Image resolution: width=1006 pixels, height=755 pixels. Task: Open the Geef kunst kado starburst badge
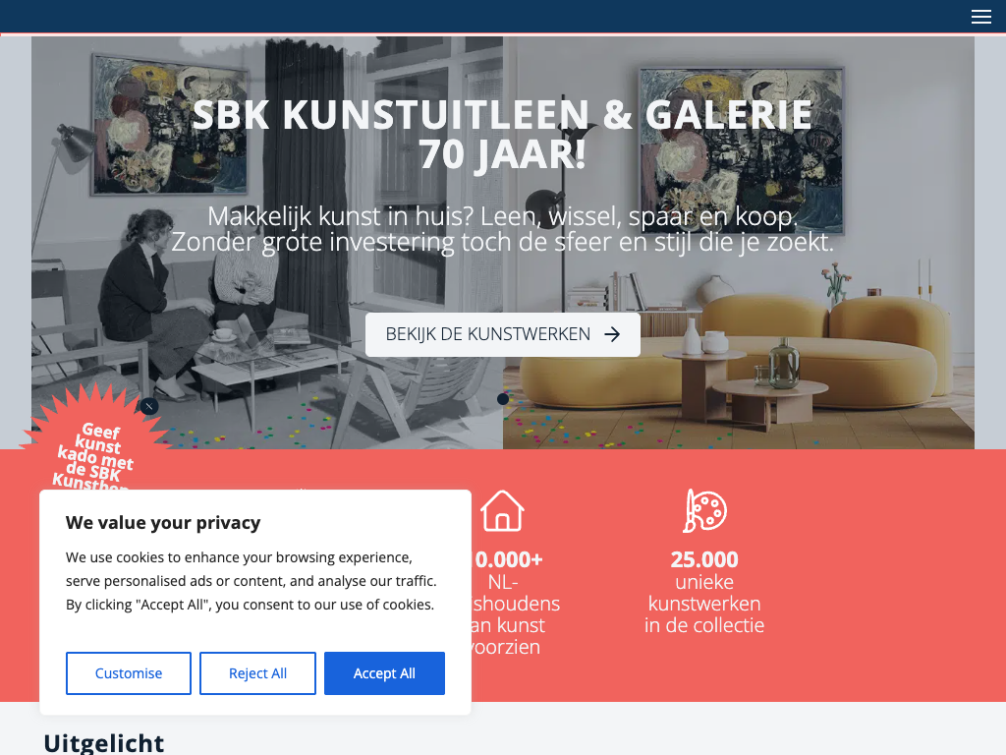(x=93, y=449)
